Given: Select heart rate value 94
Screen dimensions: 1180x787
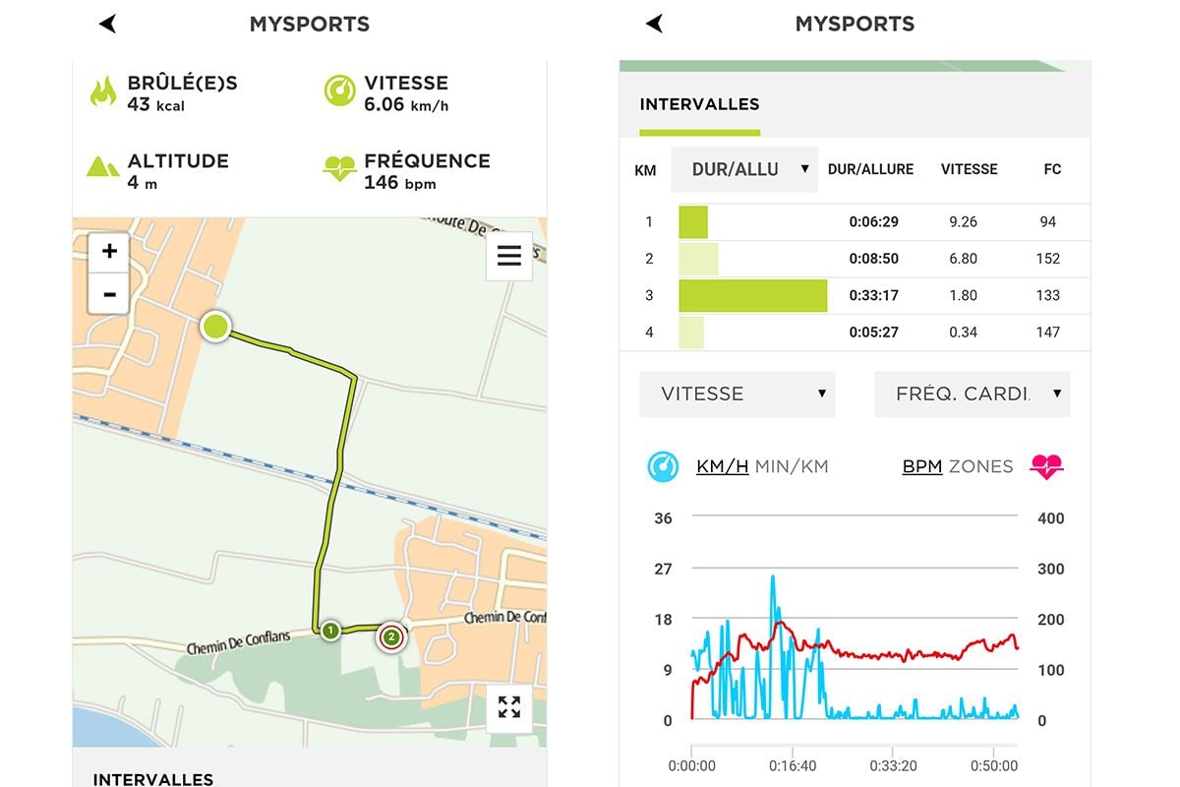Looking at the screenshot, I should click(1048, 222).
